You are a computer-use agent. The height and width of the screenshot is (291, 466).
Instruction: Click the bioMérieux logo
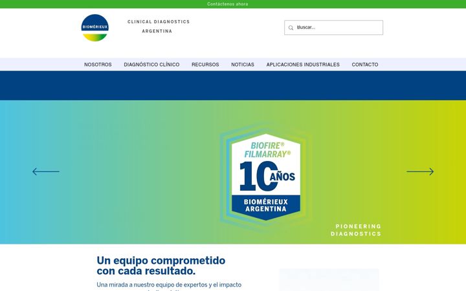pos(94,28)
